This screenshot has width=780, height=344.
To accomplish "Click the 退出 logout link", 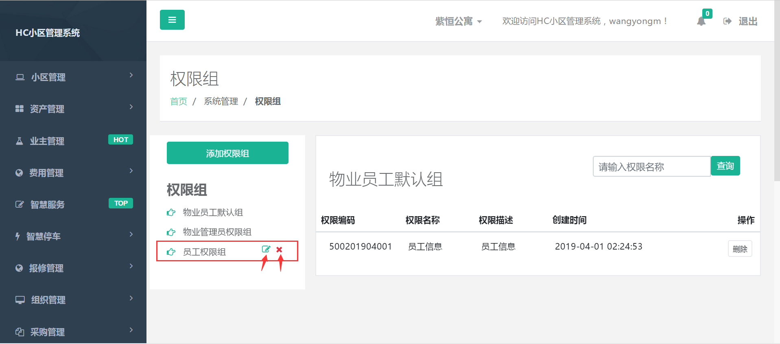I will pyautogui.click(x=748, y=21).
